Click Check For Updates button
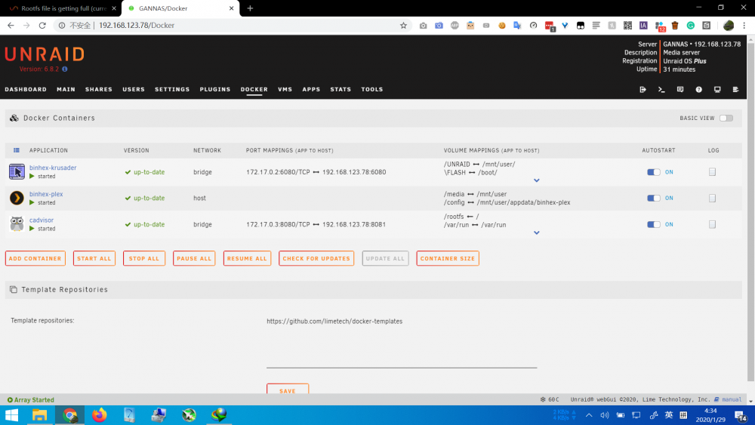755x425 pixels. coord(316,258)
